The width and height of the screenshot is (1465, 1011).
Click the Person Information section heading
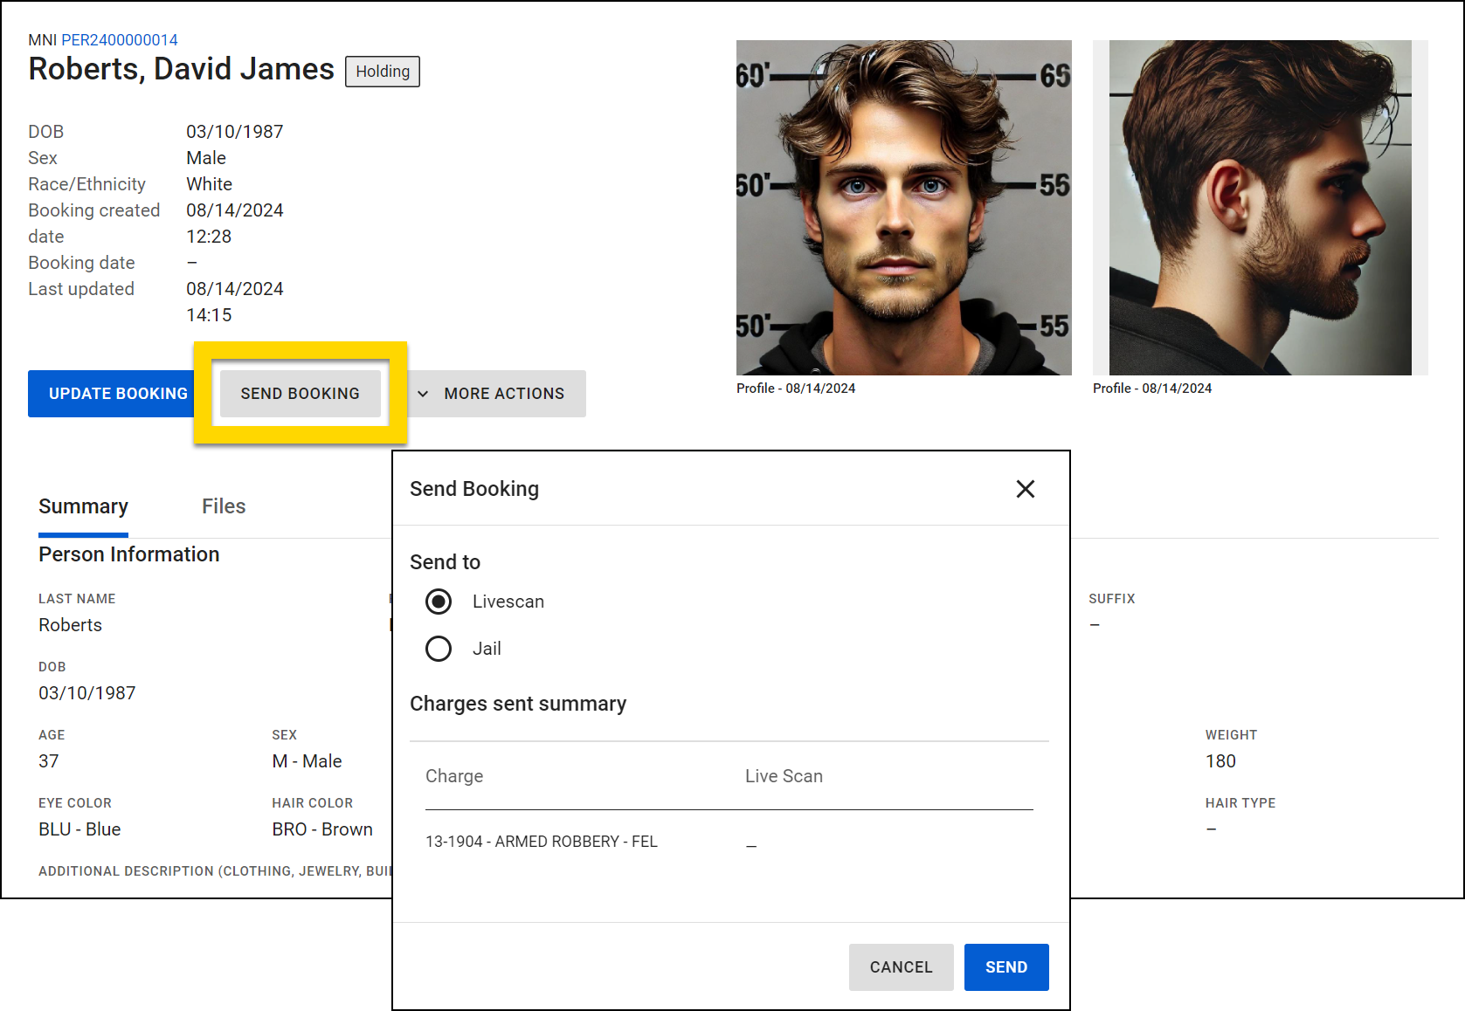pos(129,554)
